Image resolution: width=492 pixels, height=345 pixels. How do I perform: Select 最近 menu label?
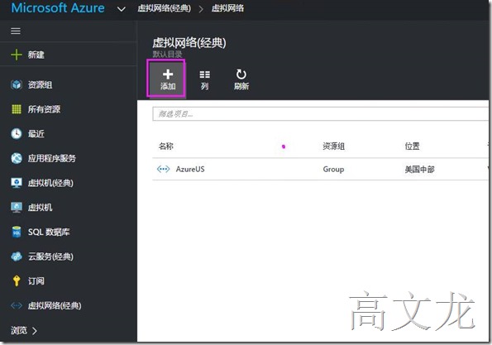coord(36,133)
